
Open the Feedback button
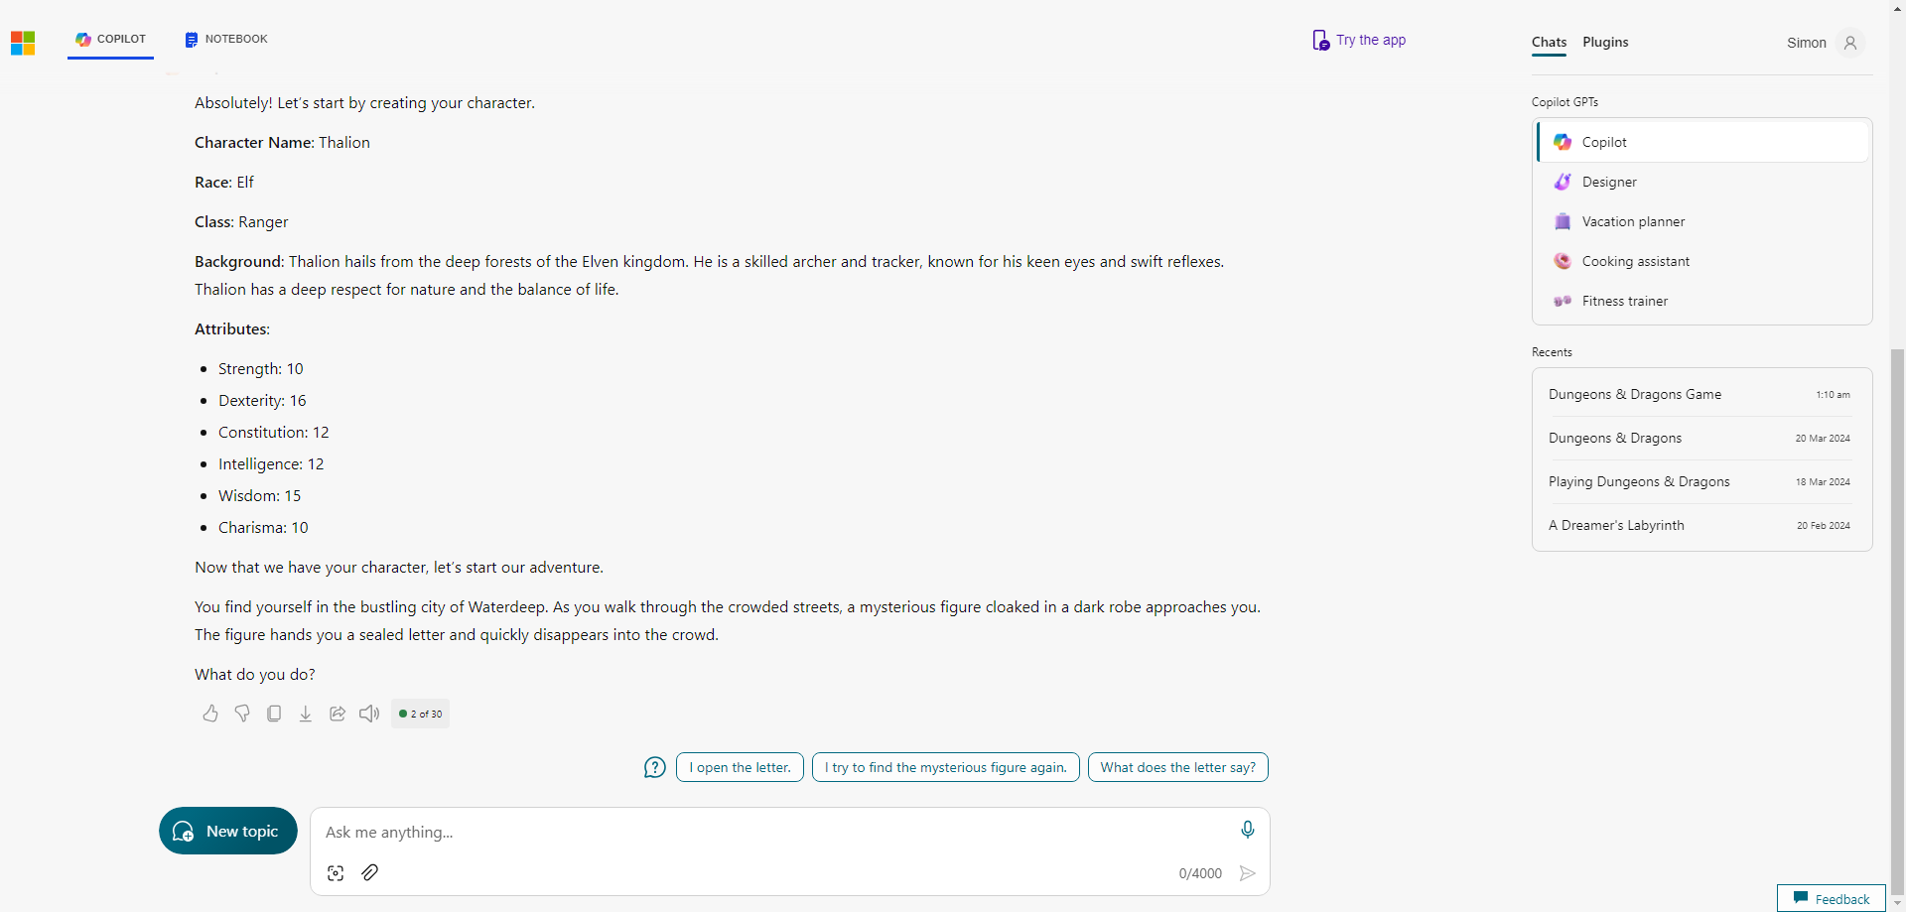click(x=1832, y=898)
